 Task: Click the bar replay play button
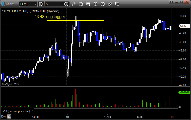click(95, 4)
